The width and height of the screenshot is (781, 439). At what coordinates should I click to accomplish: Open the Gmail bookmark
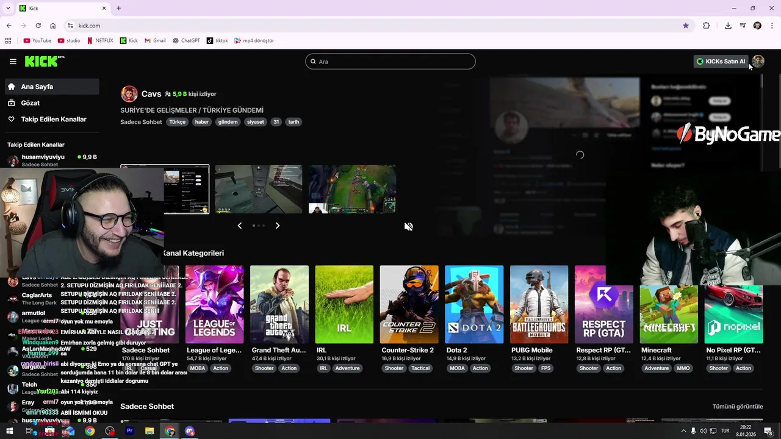pyautogui.click(x=155, y=41)
